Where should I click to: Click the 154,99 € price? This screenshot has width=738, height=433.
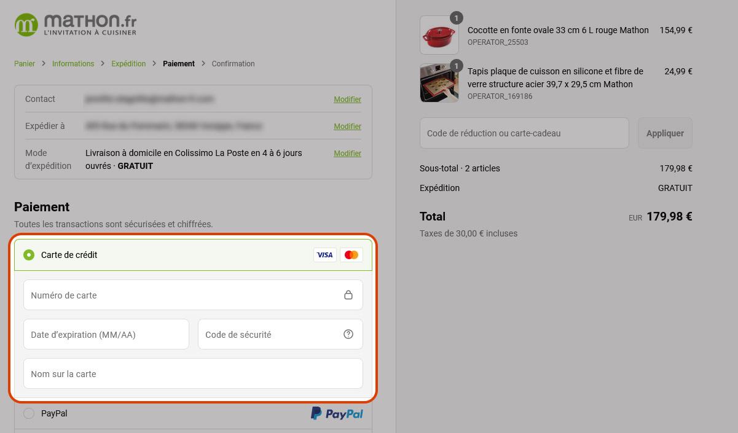point(676,30)
